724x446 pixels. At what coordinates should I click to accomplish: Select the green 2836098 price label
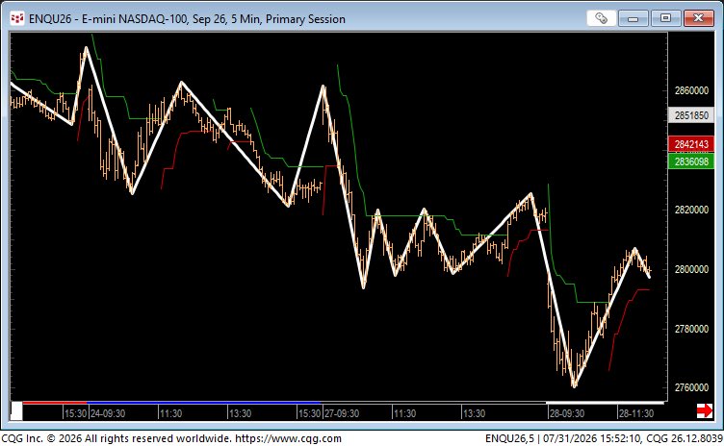[x=691, y=161]
